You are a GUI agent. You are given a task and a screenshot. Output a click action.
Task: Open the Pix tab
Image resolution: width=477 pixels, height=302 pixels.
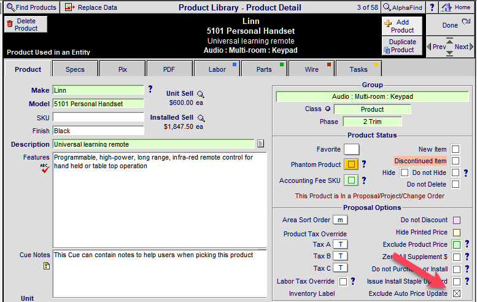tap(123, 69)
